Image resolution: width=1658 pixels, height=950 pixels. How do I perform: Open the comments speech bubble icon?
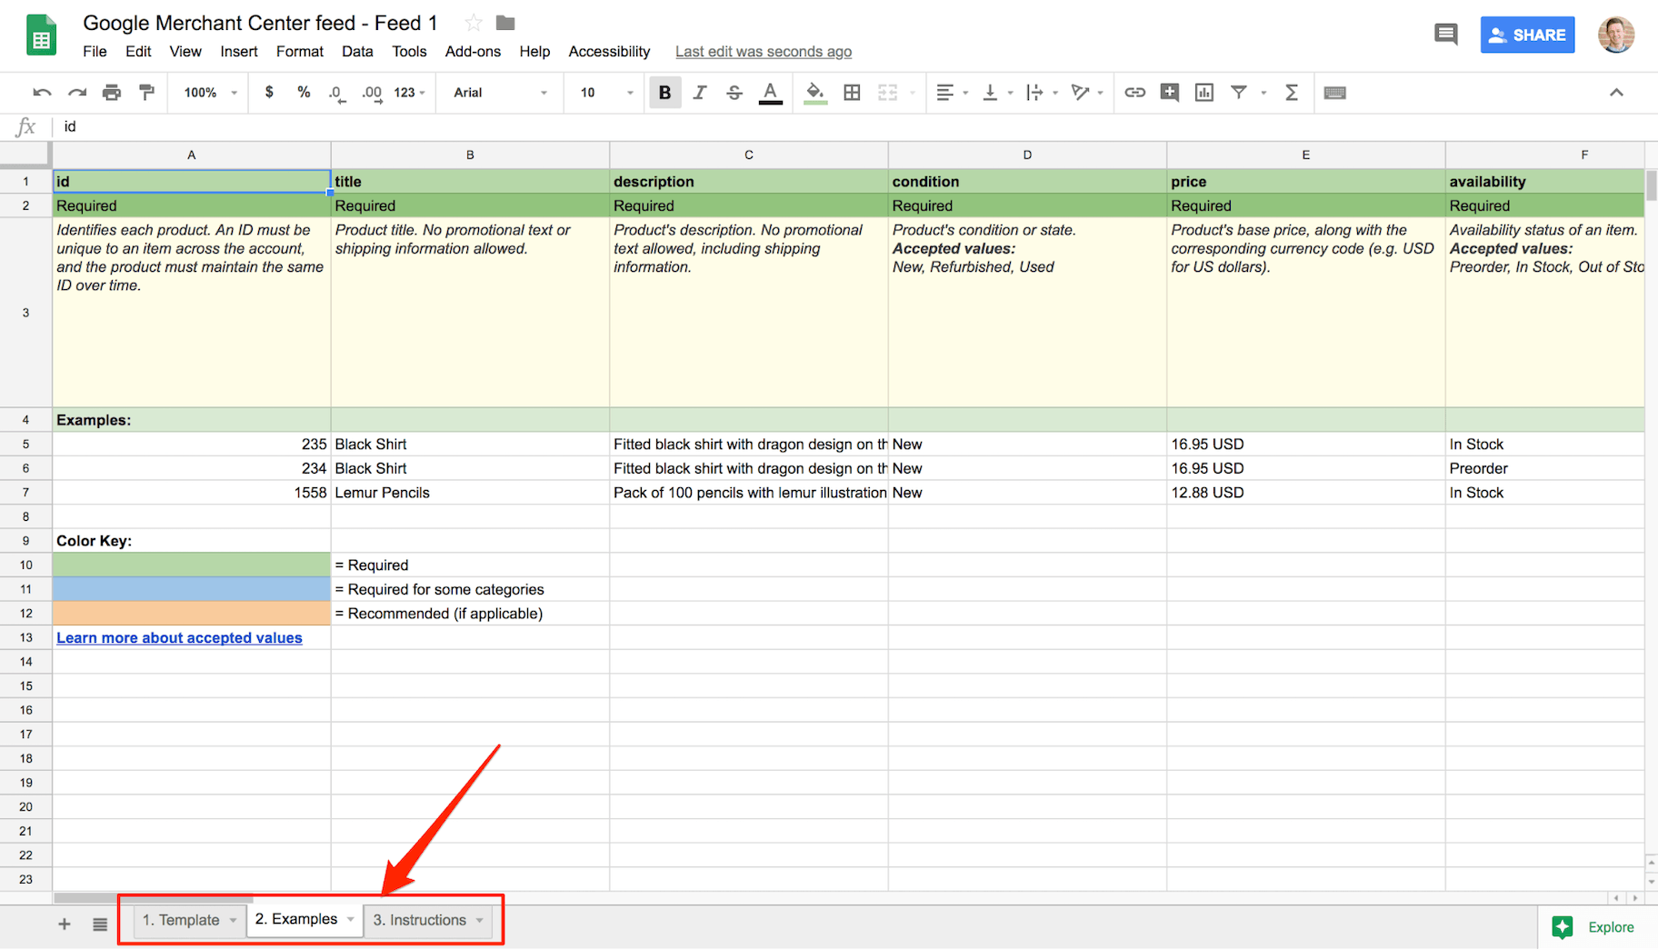pyautogui.click(x=1445, y=35)
